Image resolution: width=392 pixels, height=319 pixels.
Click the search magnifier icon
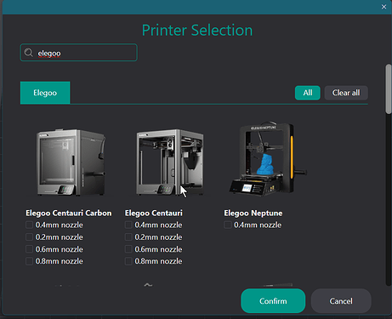click(28, 53)
